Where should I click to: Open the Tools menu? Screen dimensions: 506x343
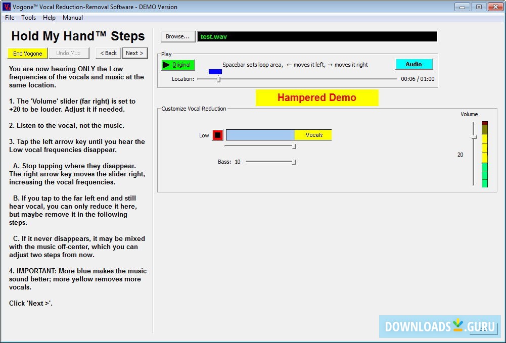point(28,17)
